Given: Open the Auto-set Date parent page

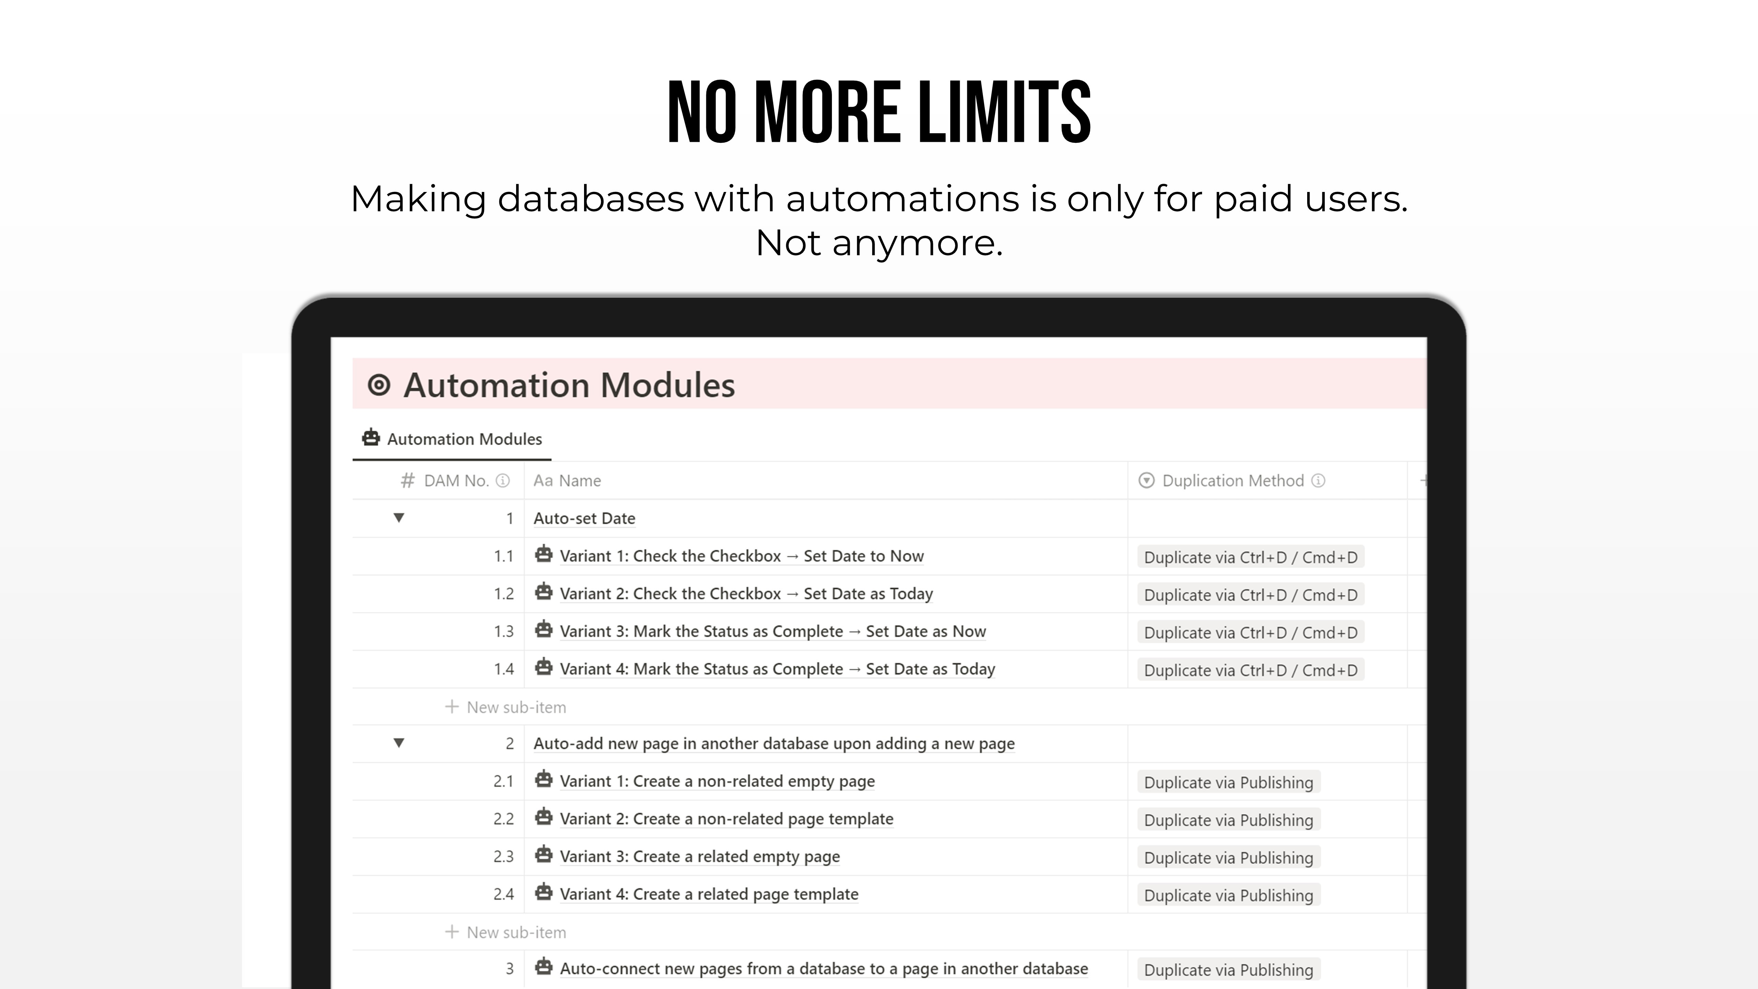Looking at the screenshot, I should pyautogui.click(x=584, y=519).
